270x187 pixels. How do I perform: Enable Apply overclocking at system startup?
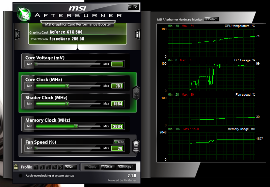21,176
